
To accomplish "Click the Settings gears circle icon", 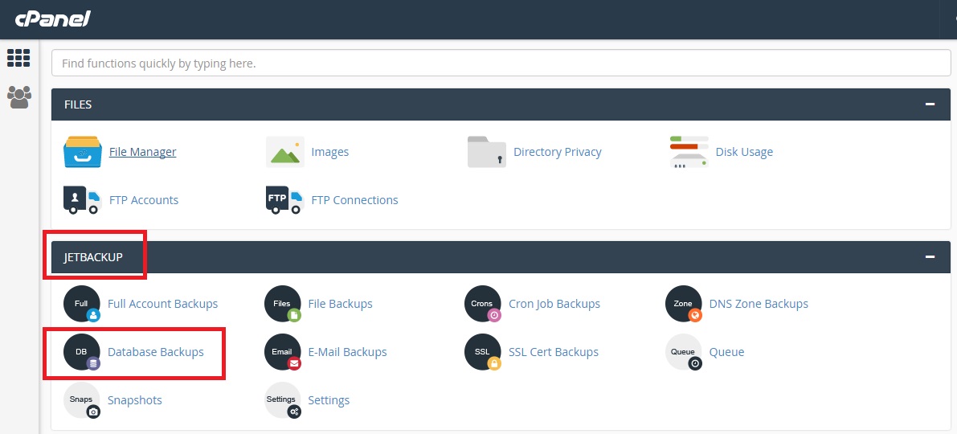I will [283, 400].
